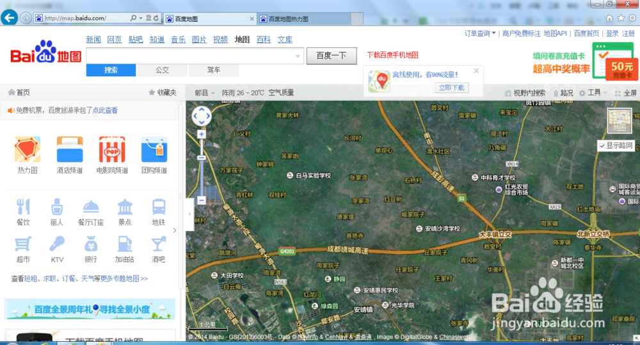Click the map zoom slider handle
The image size is (640, 345).
202,157
